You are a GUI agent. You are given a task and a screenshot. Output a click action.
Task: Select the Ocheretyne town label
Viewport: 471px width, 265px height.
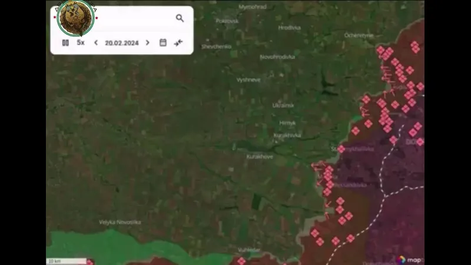tap(359, 35)
